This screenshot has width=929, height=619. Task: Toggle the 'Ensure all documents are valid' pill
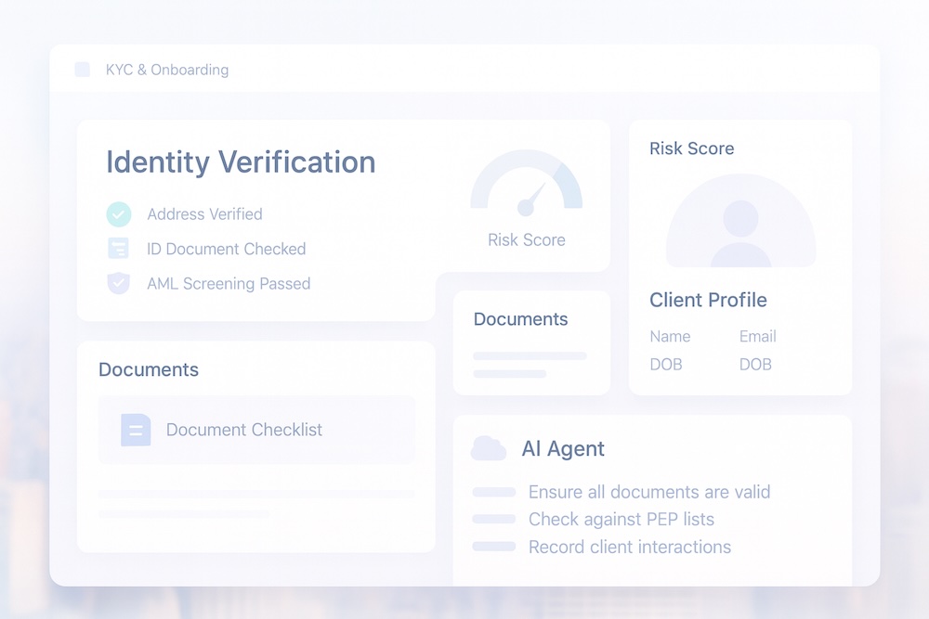[493, 492]
